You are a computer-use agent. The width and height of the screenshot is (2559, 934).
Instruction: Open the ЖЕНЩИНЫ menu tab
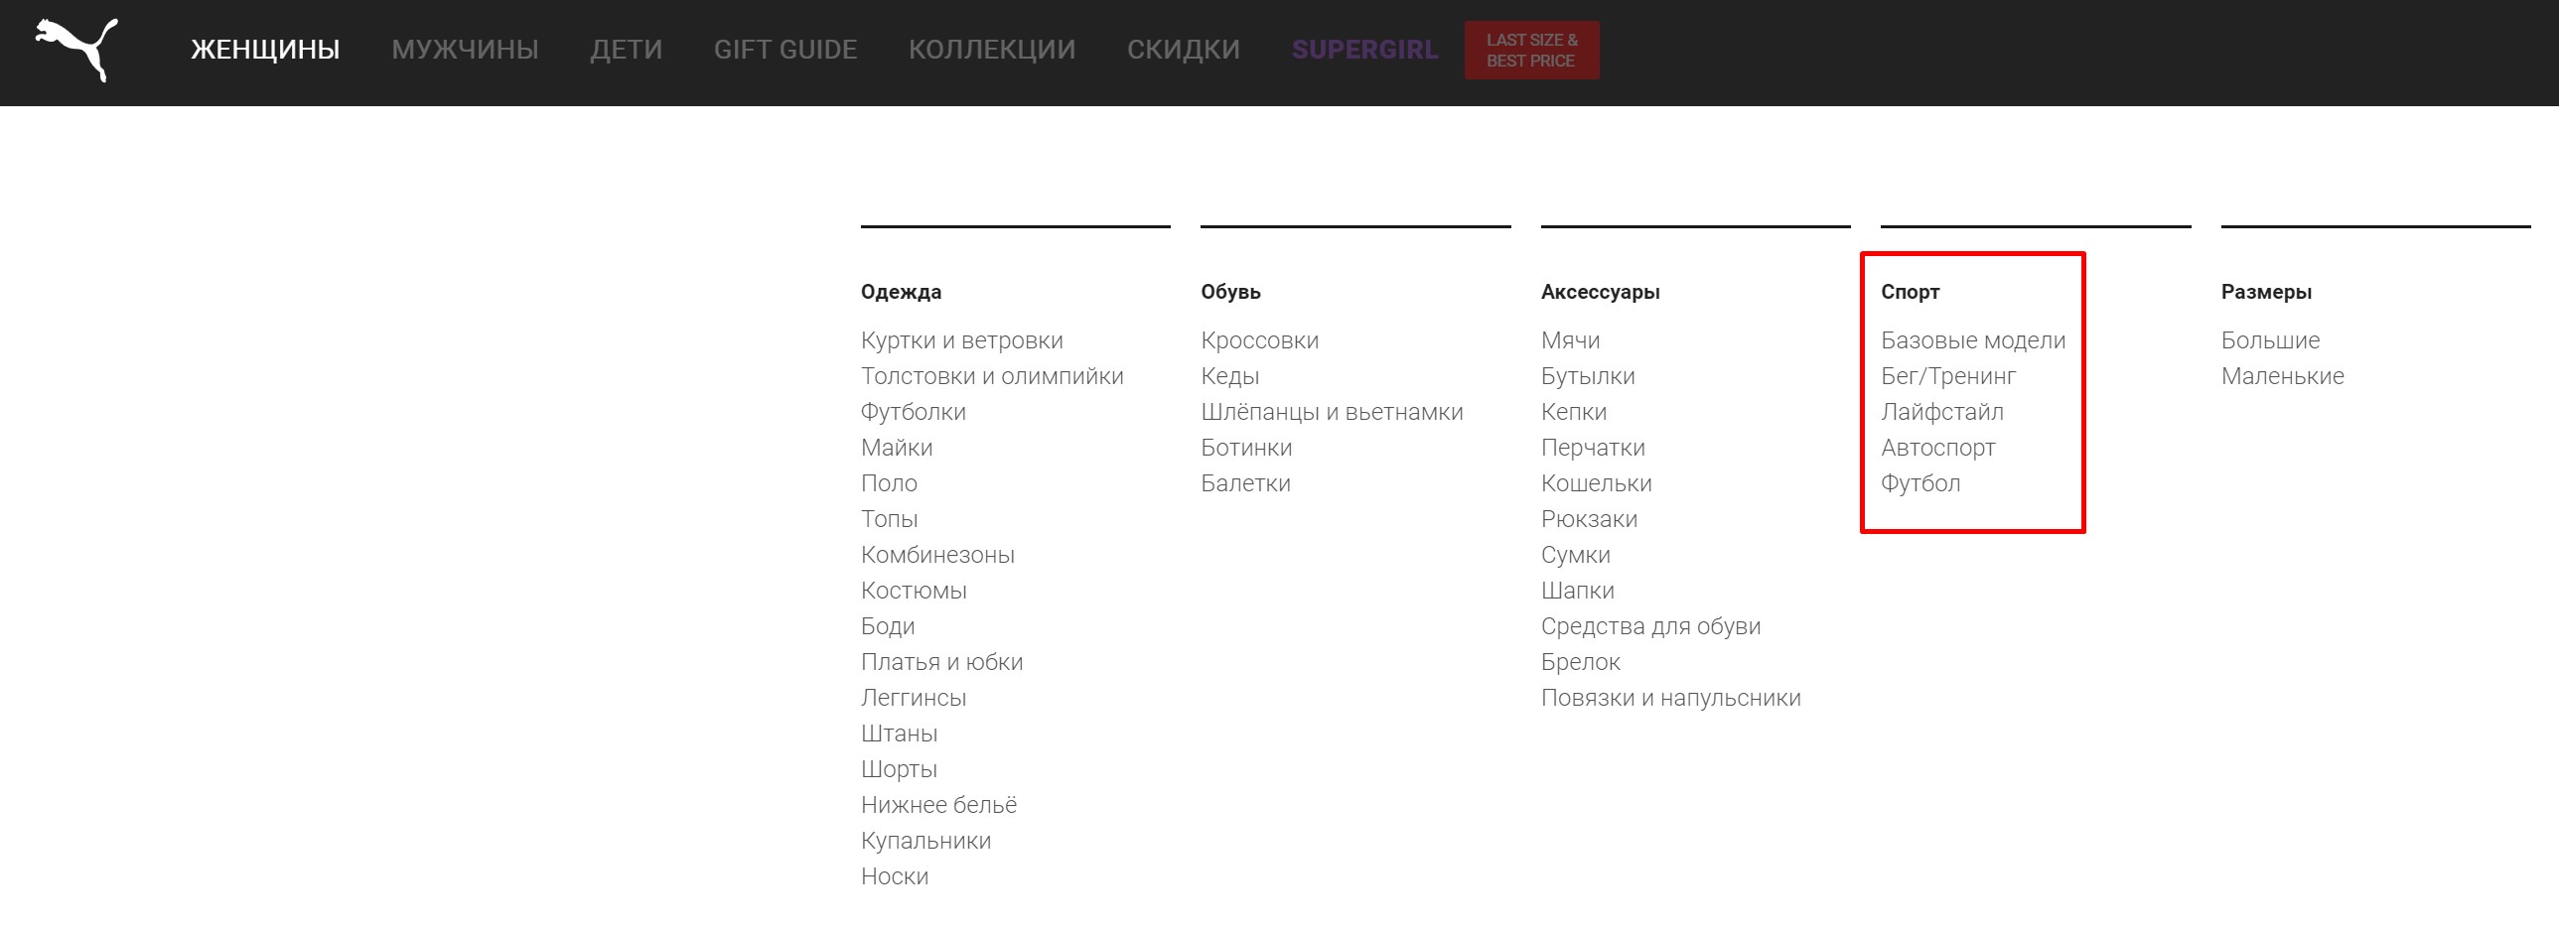tap(265, 50)
